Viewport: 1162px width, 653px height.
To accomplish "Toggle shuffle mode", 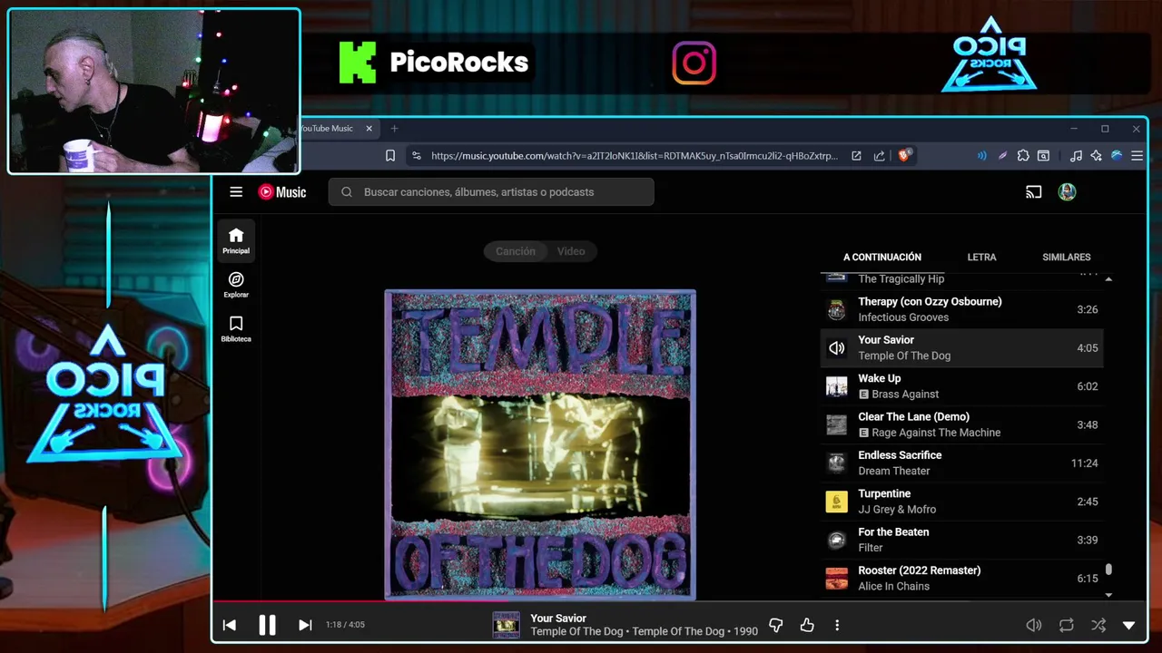I will 1098,625.
